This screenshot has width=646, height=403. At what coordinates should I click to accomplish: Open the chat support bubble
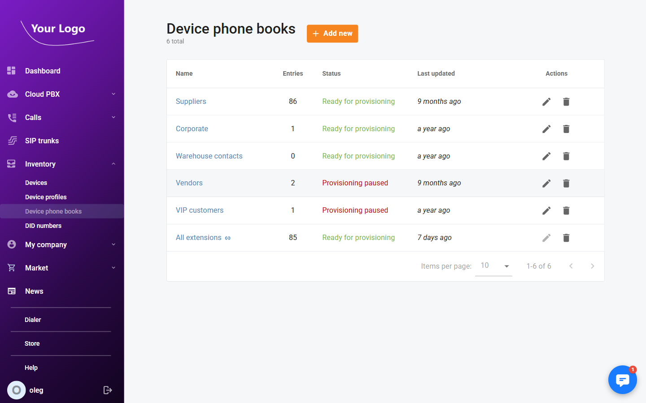pos(623,380)
